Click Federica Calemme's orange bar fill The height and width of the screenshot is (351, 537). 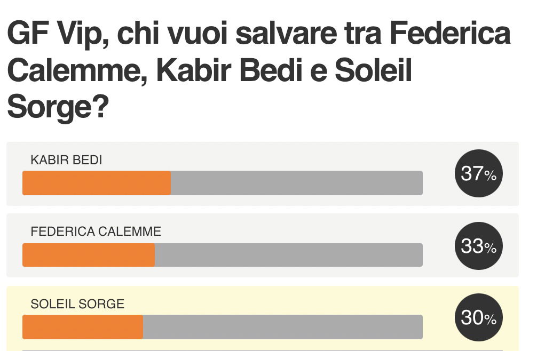pos(89,255)
